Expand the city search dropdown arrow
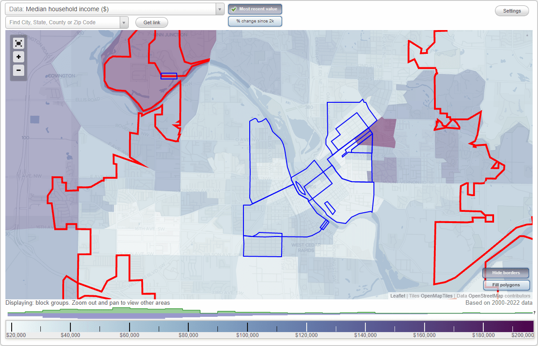 point(124,22)
